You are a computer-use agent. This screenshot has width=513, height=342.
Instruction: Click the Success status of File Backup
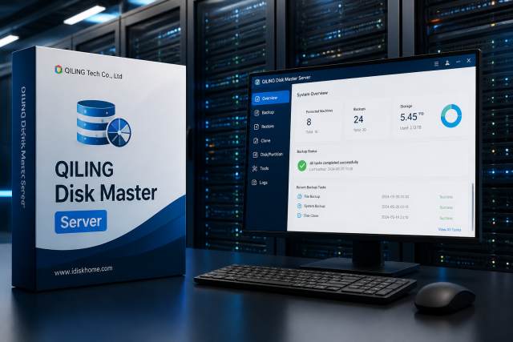446,197
